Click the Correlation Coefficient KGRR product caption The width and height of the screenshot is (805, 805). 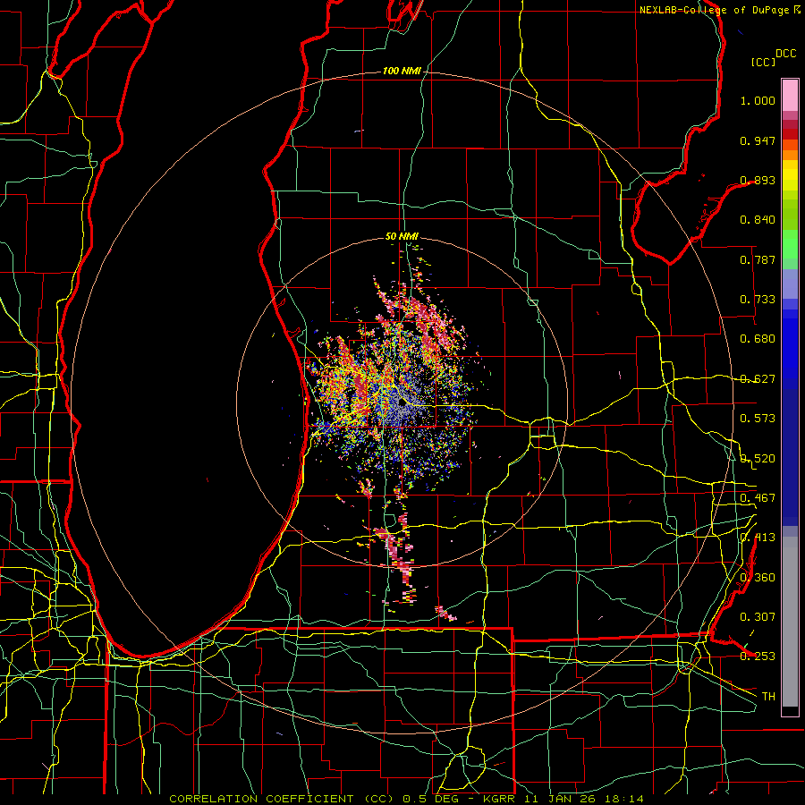click(406, 799)
